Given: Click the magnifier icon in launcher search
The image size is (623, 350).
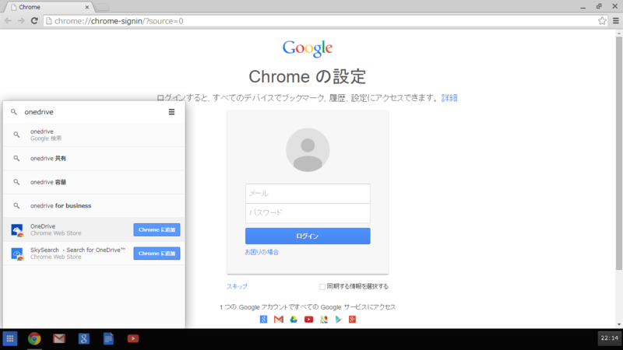Looking at the screenshot, I should (x=14, y=112).
